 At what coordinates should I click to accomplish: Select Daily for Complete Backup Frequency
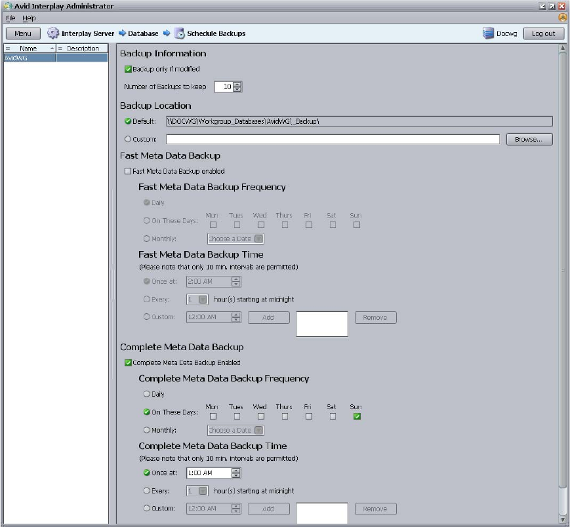click(x=146, y=394)
